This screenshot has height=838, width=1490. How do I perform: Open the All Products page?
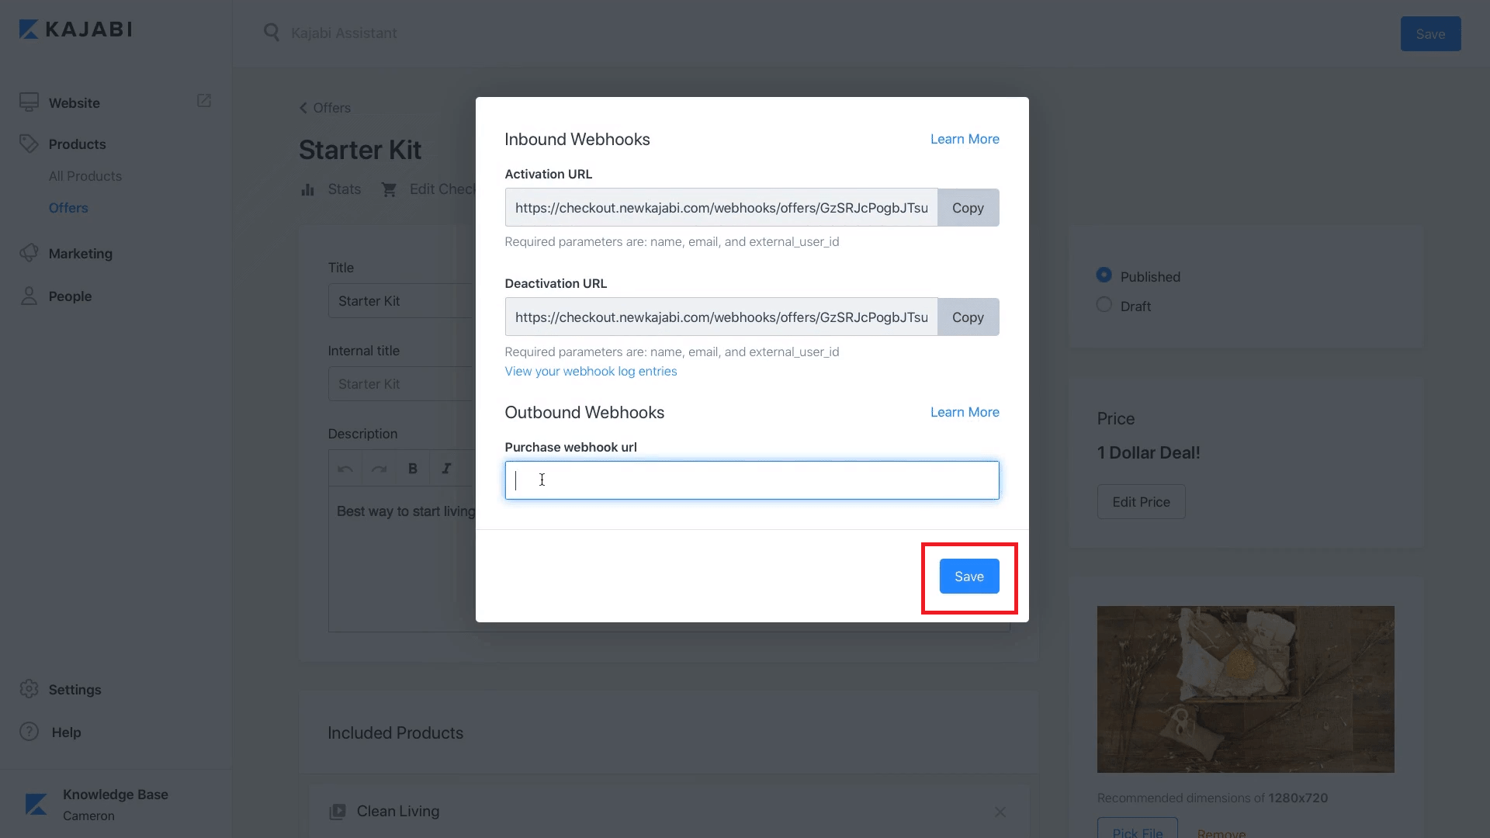coord(85,175)
